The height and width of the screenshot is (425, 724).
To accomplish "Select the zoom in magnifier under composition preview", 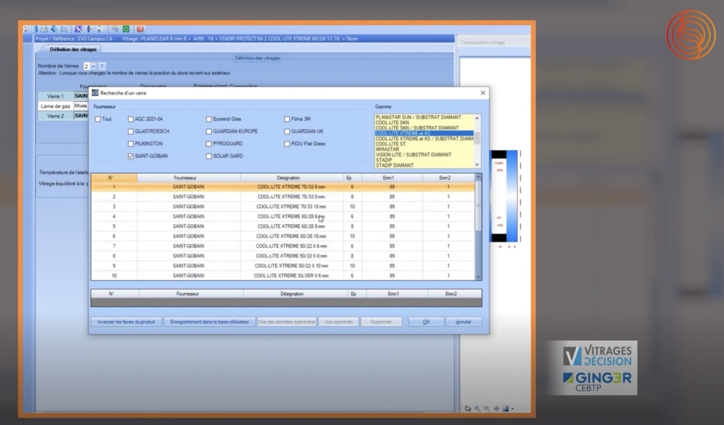I will [477, 409].
